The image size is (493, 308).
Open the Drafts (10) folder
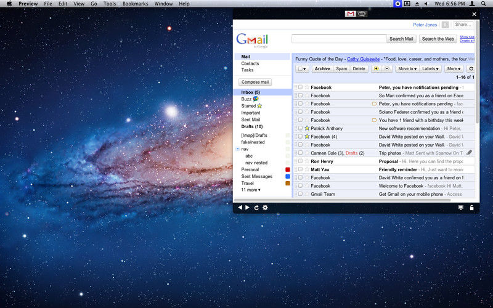(252, 126)
